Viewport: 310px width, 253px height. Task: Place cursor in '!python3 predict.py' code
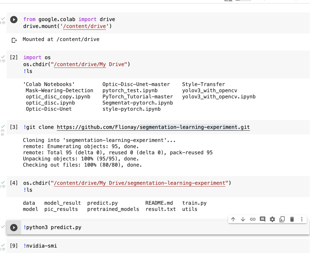coord(52,227)
